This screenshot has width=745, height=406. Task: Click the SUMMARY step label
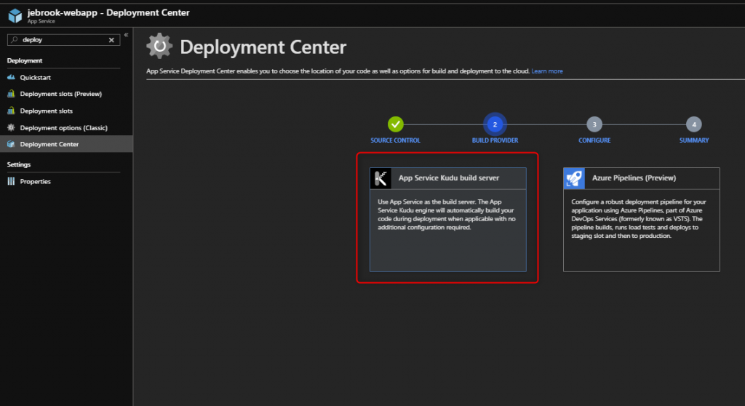[x=693, y=140]
